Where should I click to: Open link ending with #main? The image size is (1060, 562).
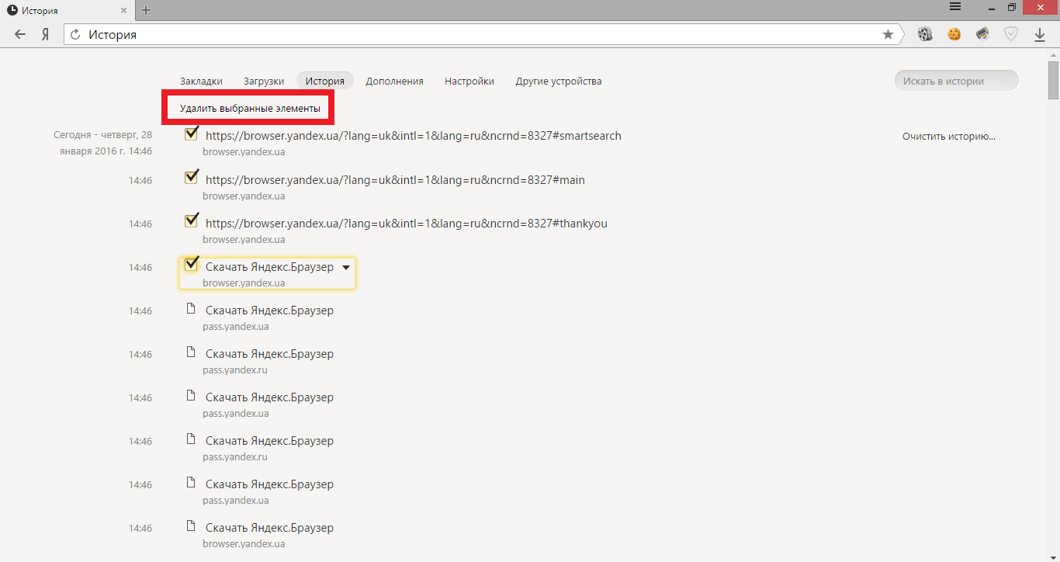[395, 180]
